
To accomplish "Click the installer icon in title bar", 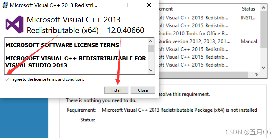I will coord(5,5).
